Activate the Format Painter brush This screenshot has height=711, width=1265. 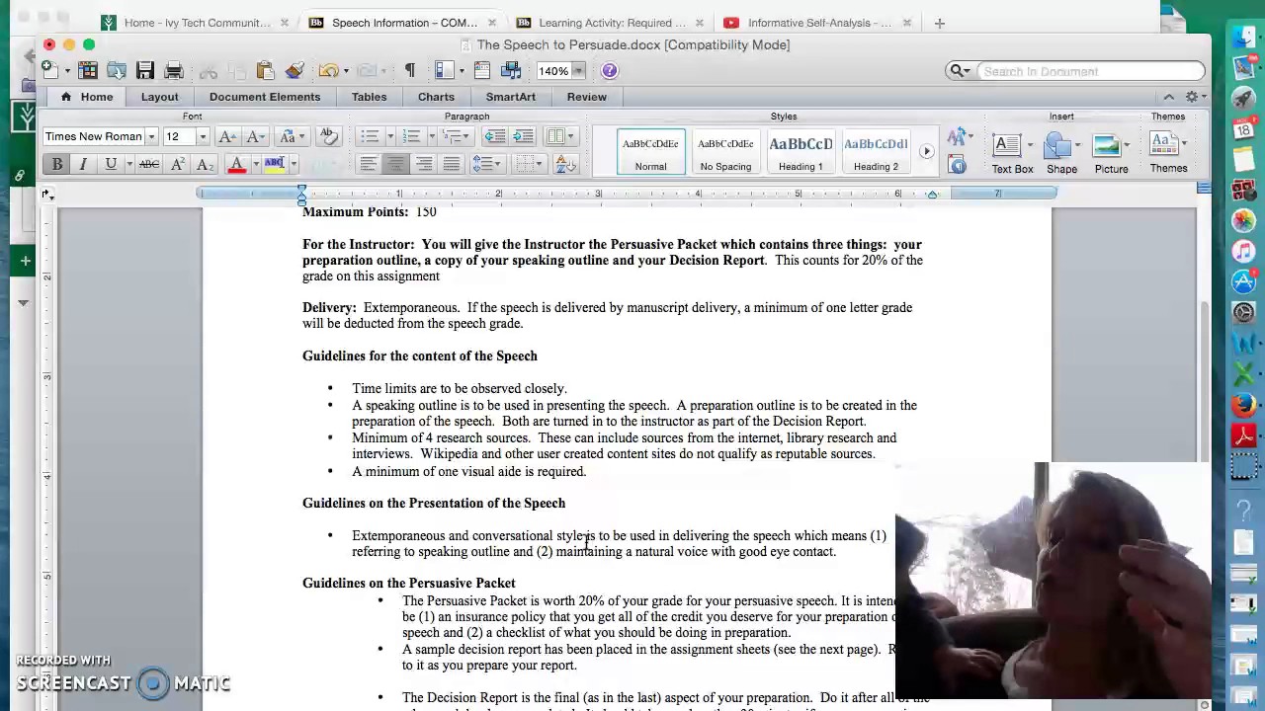point(294,70)
